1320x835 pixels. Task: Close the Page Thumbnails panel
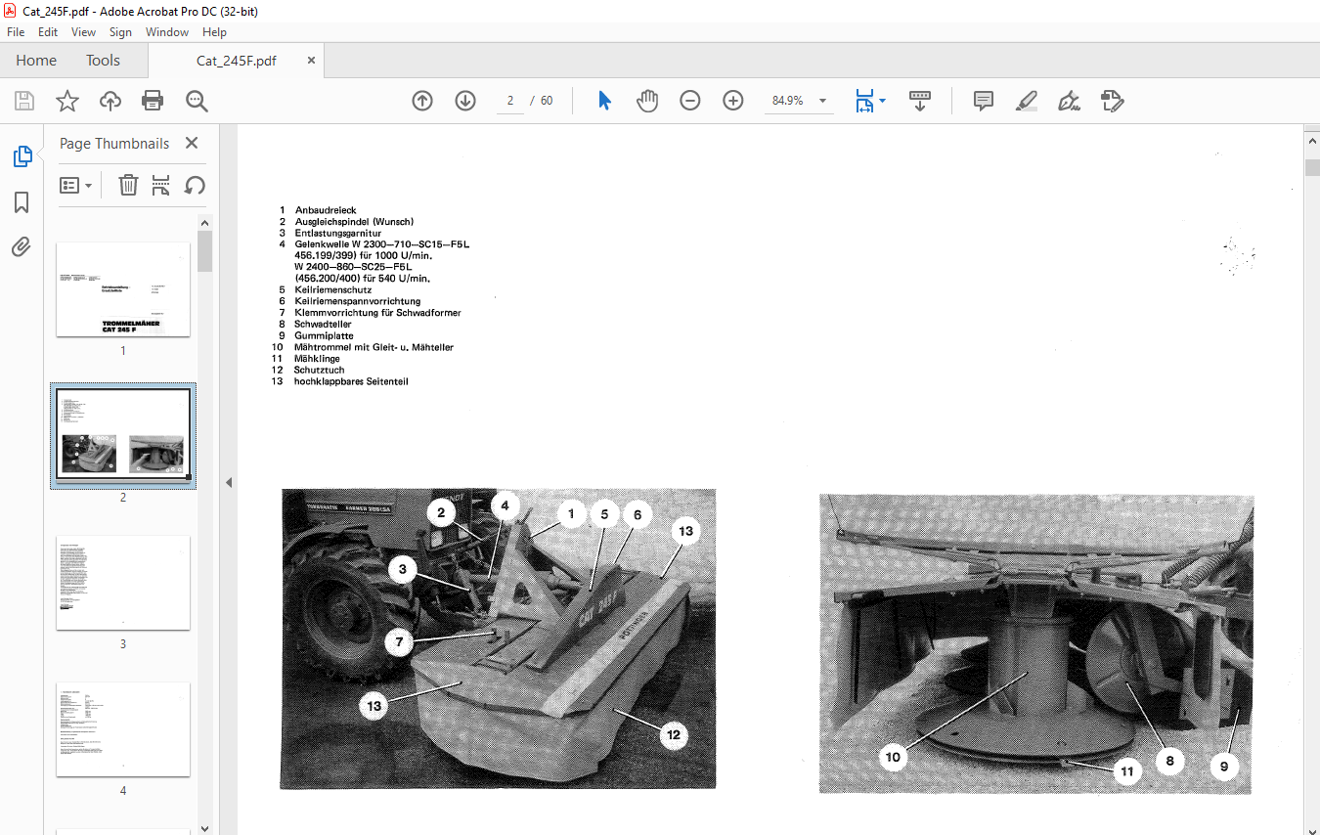point(192,143)
